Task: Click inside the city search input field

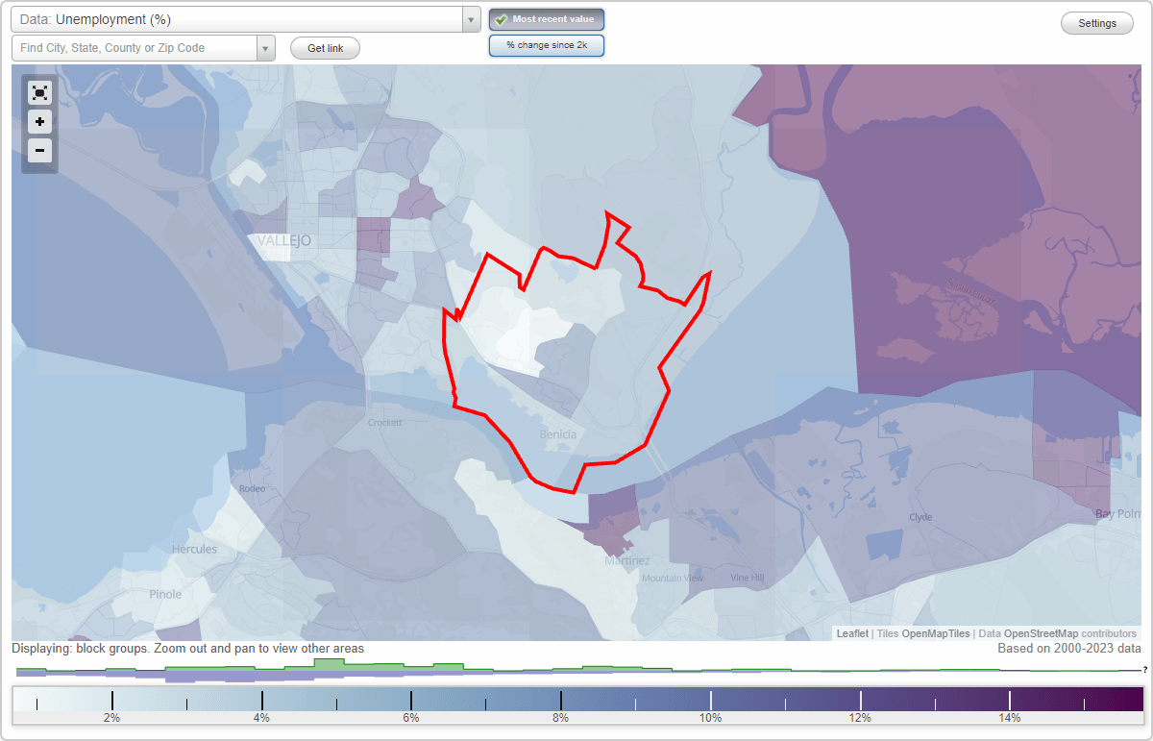Action: coord(135,47)
